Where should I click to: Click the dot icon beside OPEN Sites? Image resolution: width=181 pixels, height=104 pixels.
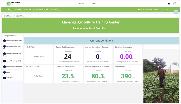click(4, 78)
